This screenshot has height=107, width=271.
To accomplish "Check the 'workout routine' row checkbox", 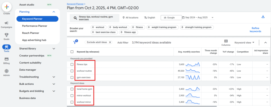I will coord(72,71).
